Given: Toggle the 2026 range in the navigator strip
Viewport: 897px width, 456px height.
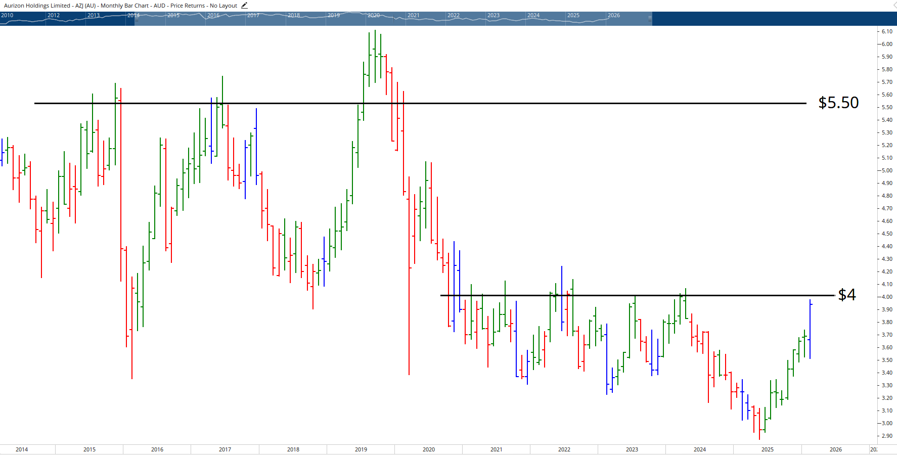Looking at the screenshot, I should [x=613, y=15].
